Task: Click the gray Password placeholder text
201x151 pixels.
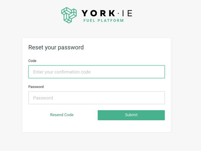Action: click(43, 98)
